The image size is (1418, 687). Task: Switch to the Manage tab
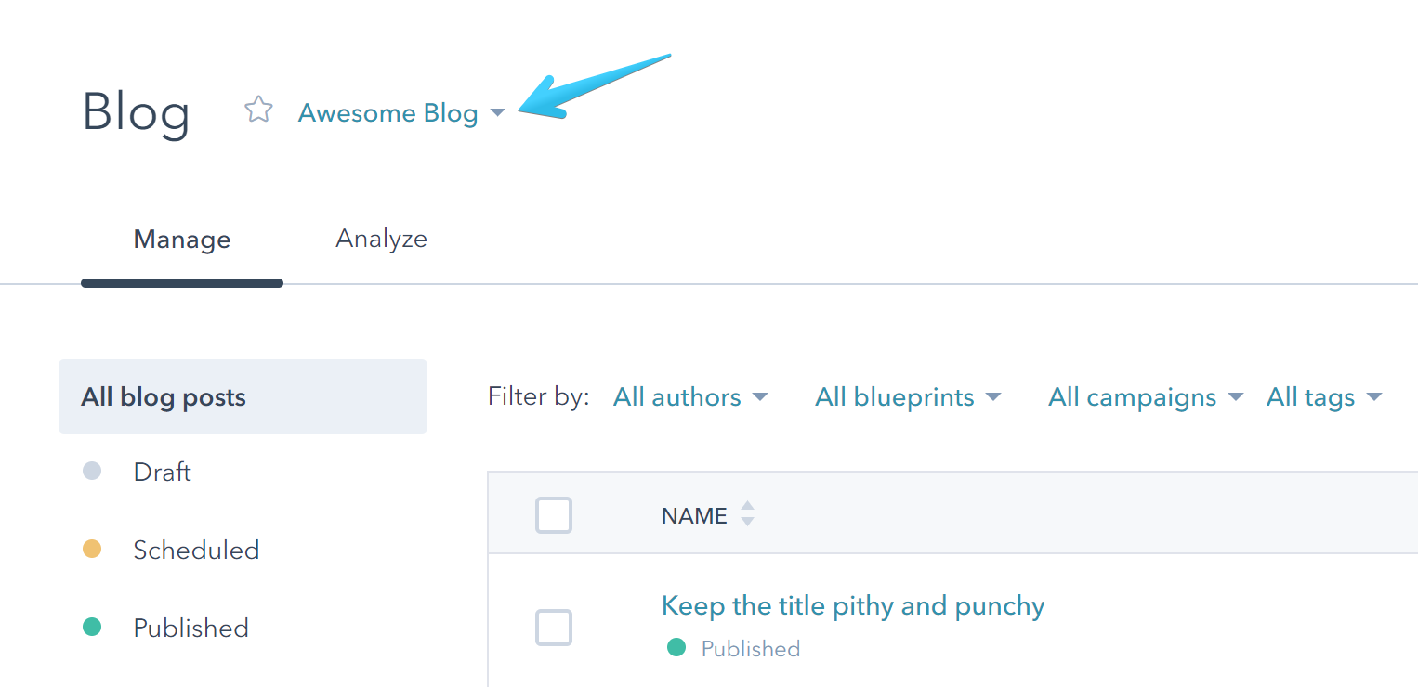[x=182, y=240]
